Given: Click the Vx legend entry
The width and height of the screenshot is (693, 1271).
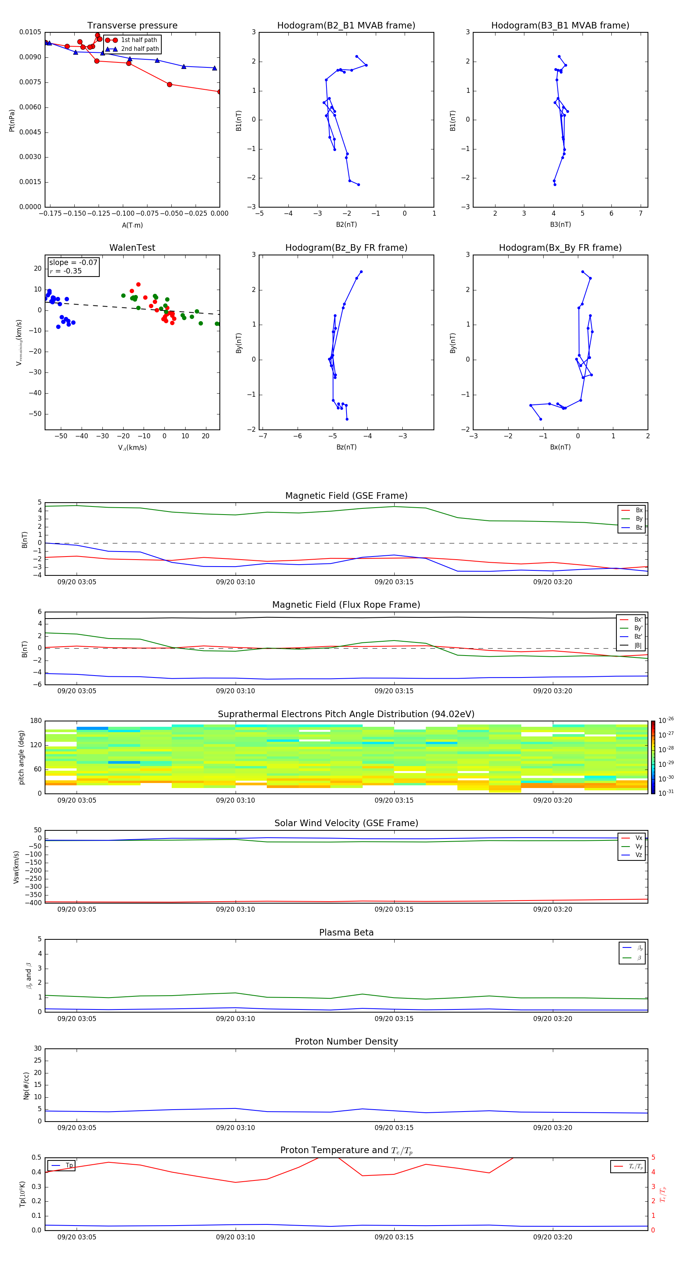Looking at the screenshot, I should 632,838.
